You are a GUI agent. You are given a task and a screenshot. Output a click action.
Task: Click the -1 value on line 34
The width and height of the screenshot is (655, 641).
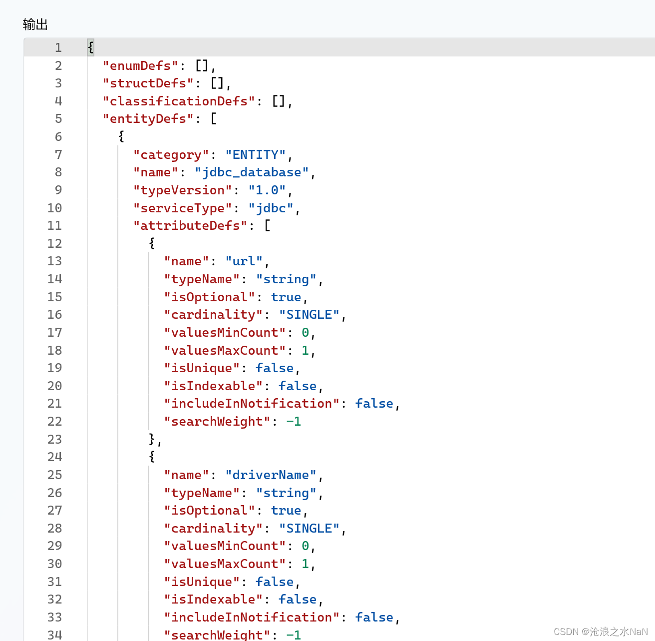(294, 635)
